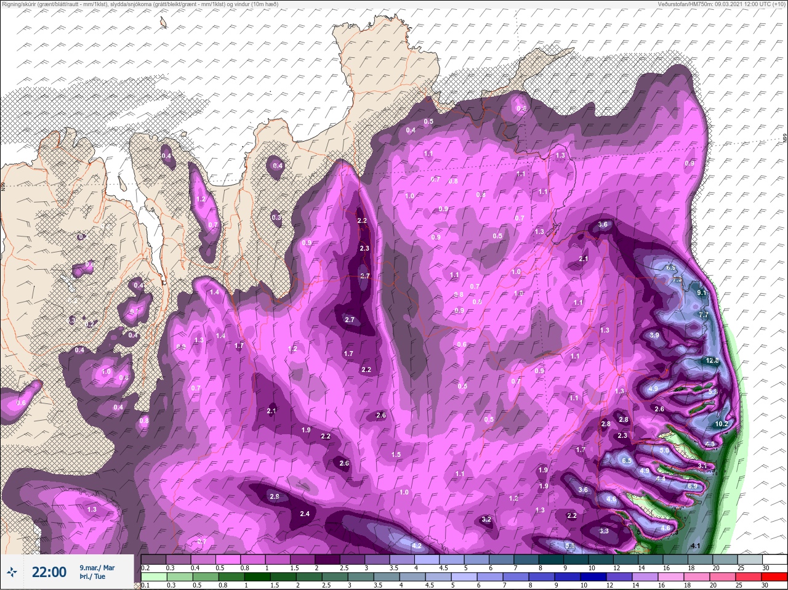Image resolution: width=788 pixels, height=590 pixels.
Task: Pick the dark green swatch labelled 1 in lower legend
Action: pyautogui.click(x=256, y=577)
